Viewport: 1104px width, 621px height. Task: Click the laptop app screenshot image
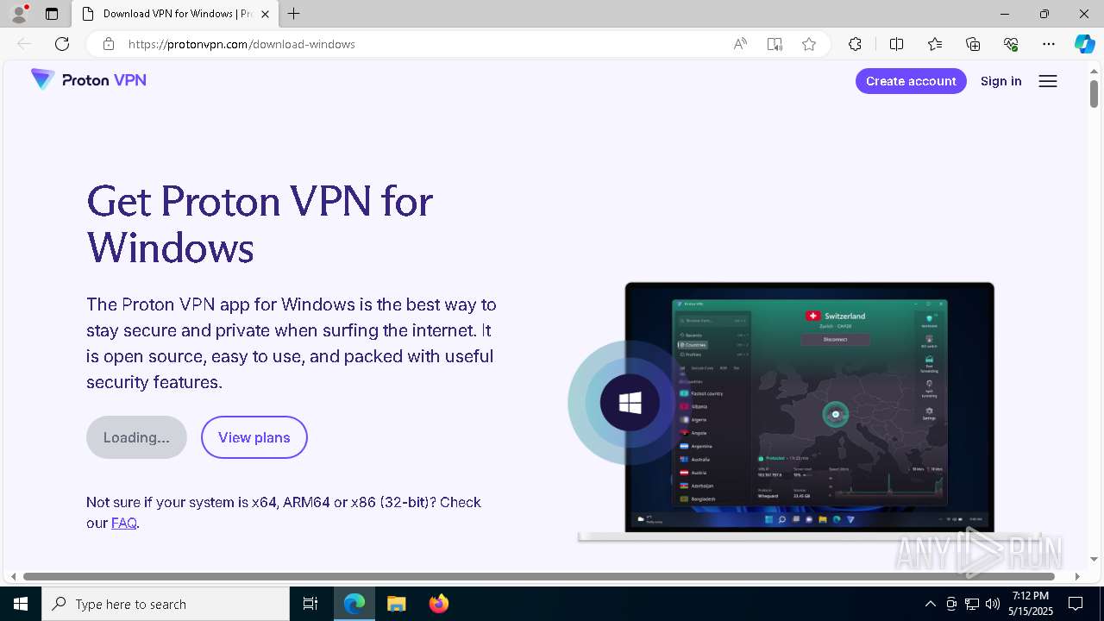click(809, 410)
